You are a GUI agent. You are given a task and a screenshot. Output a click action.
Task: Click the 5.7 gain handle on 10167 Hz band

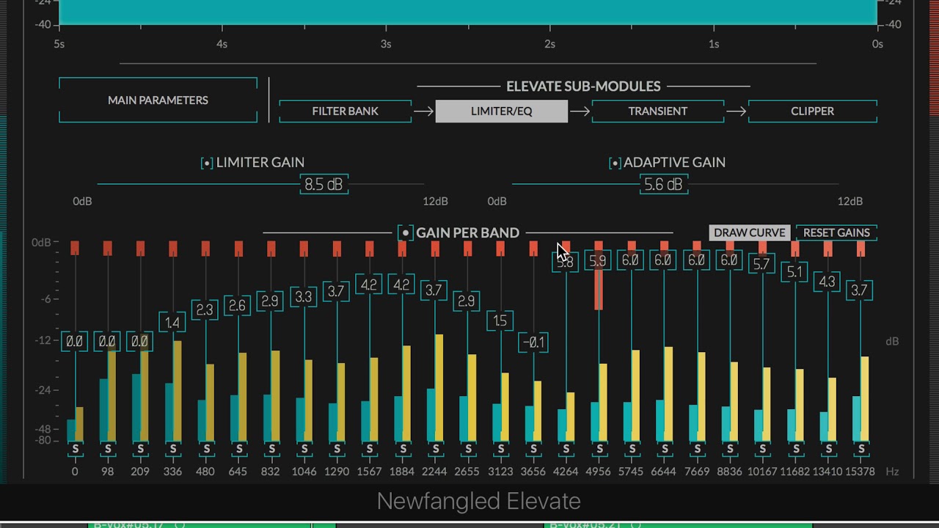761,264
